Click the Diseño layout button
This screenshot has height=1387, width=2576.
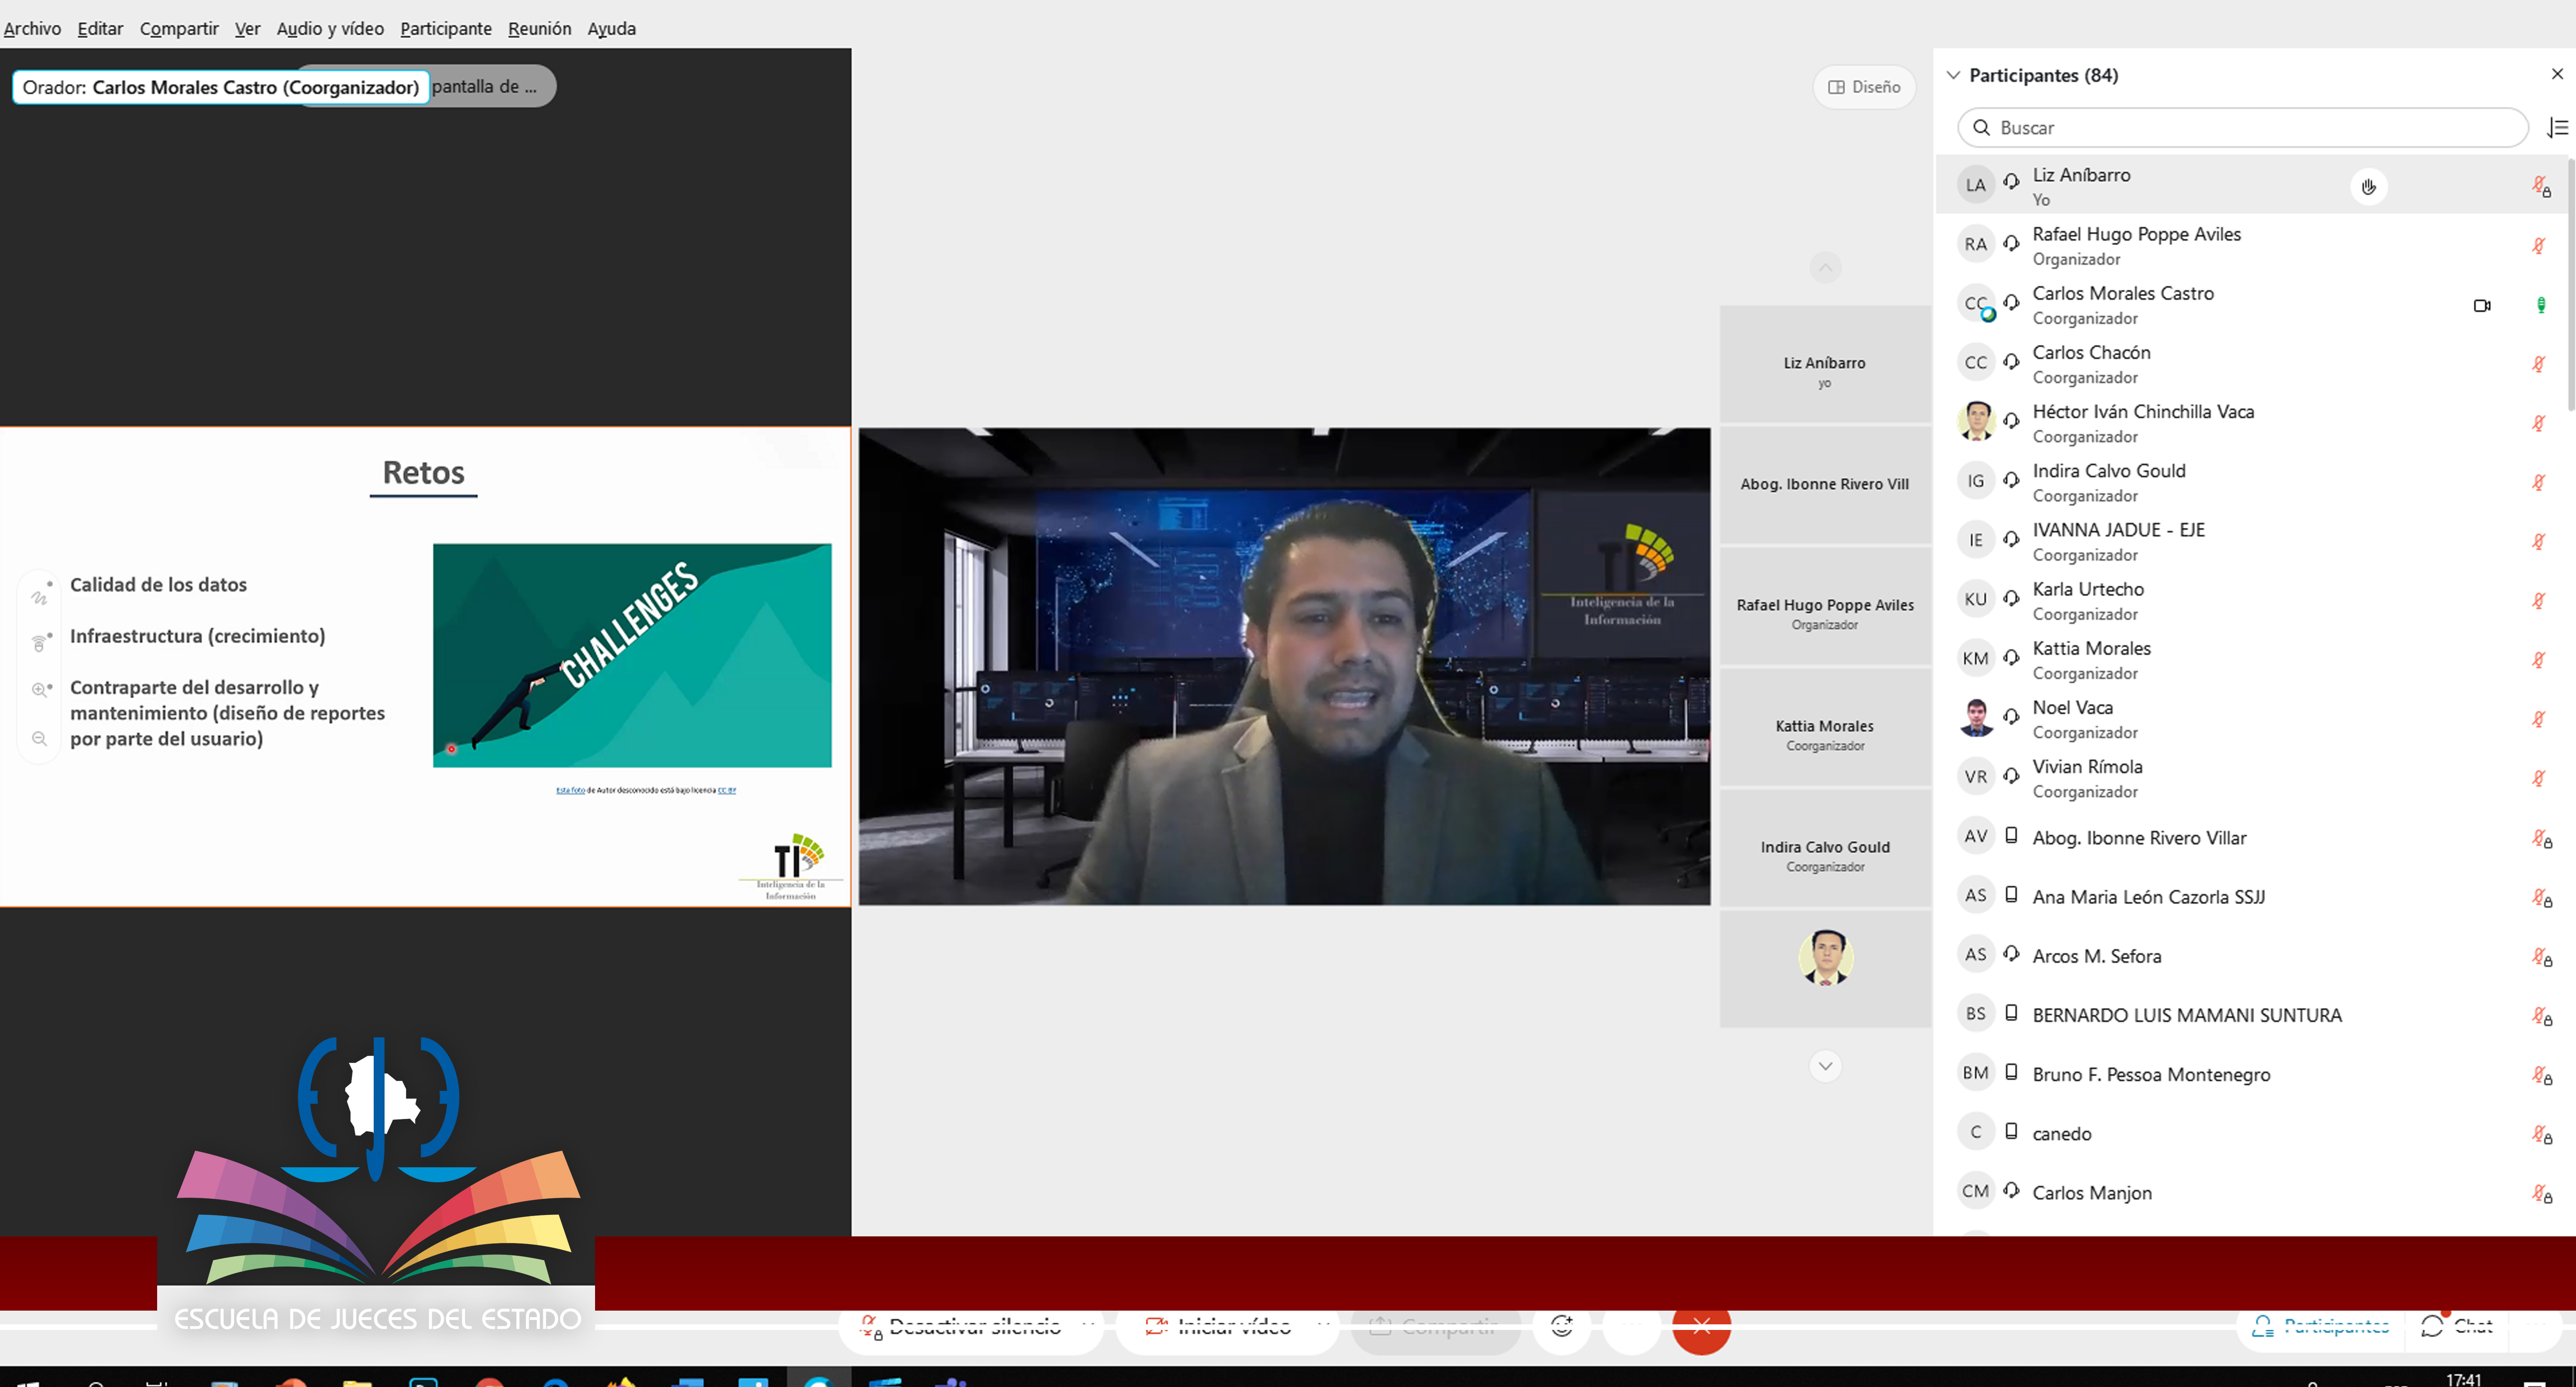tap(1864, 87)
